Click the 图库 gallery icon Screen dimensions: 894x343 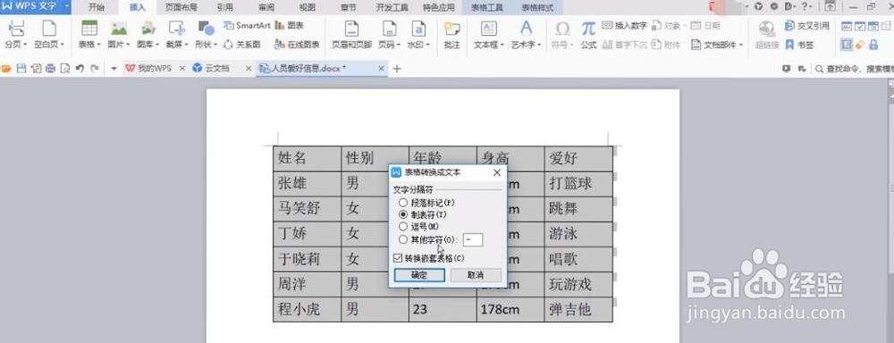click(x=148, y=29)
